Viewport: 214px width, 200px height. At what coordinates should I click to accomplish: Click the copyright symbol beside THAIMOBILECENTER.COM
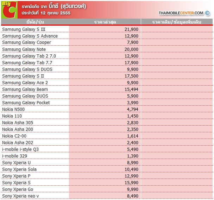[207, 13]
